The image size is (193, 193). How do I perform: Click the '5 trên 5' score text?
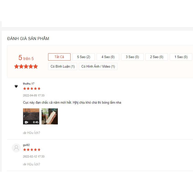[26, 58]
